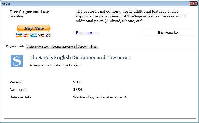Click the database number 2654
This screenshot has height=123, width=199.
(x=78, y=90)
